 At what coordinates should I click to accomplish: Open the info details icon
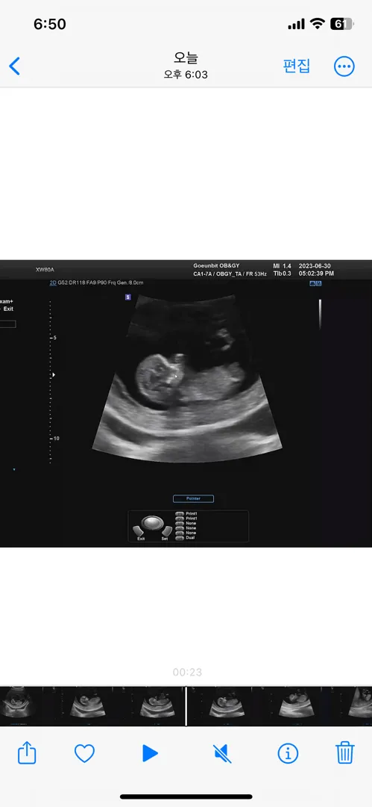[x=288, y=753]
